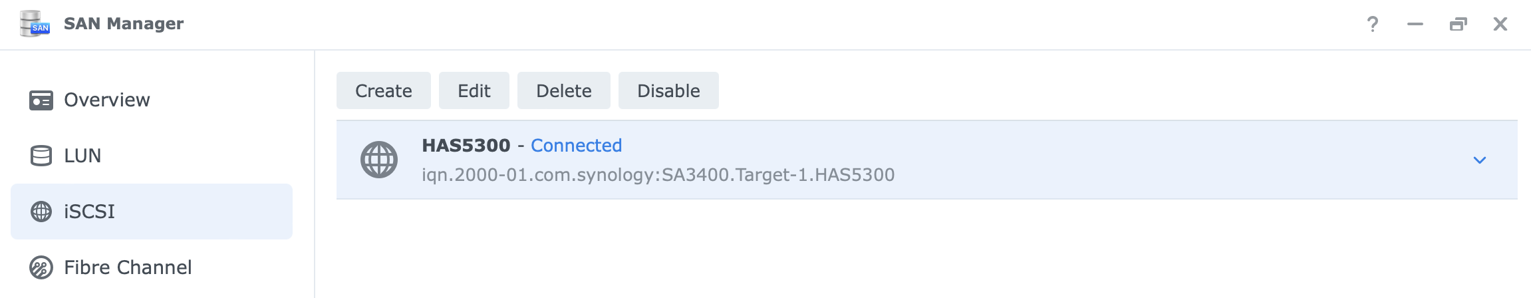This screenshot has height=298, width=1531.
Task: Click the Connected status link
Action: tap(577, 146)
